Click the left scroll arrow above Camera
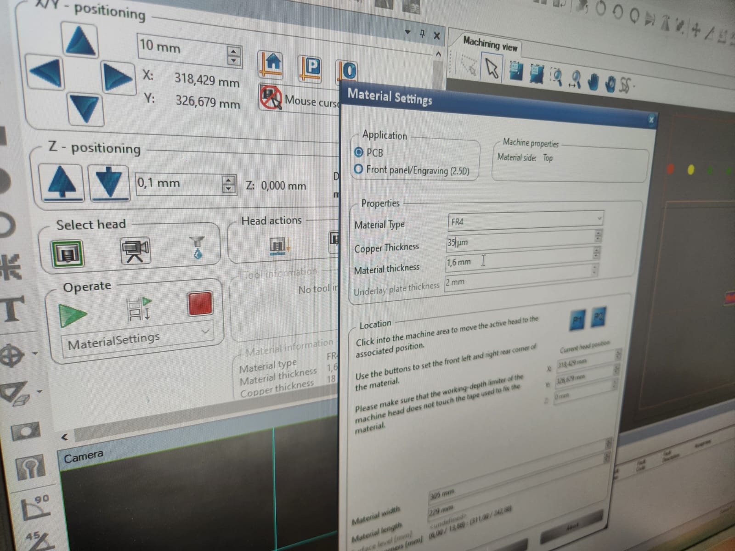735x551 pixels. [65, 437]
